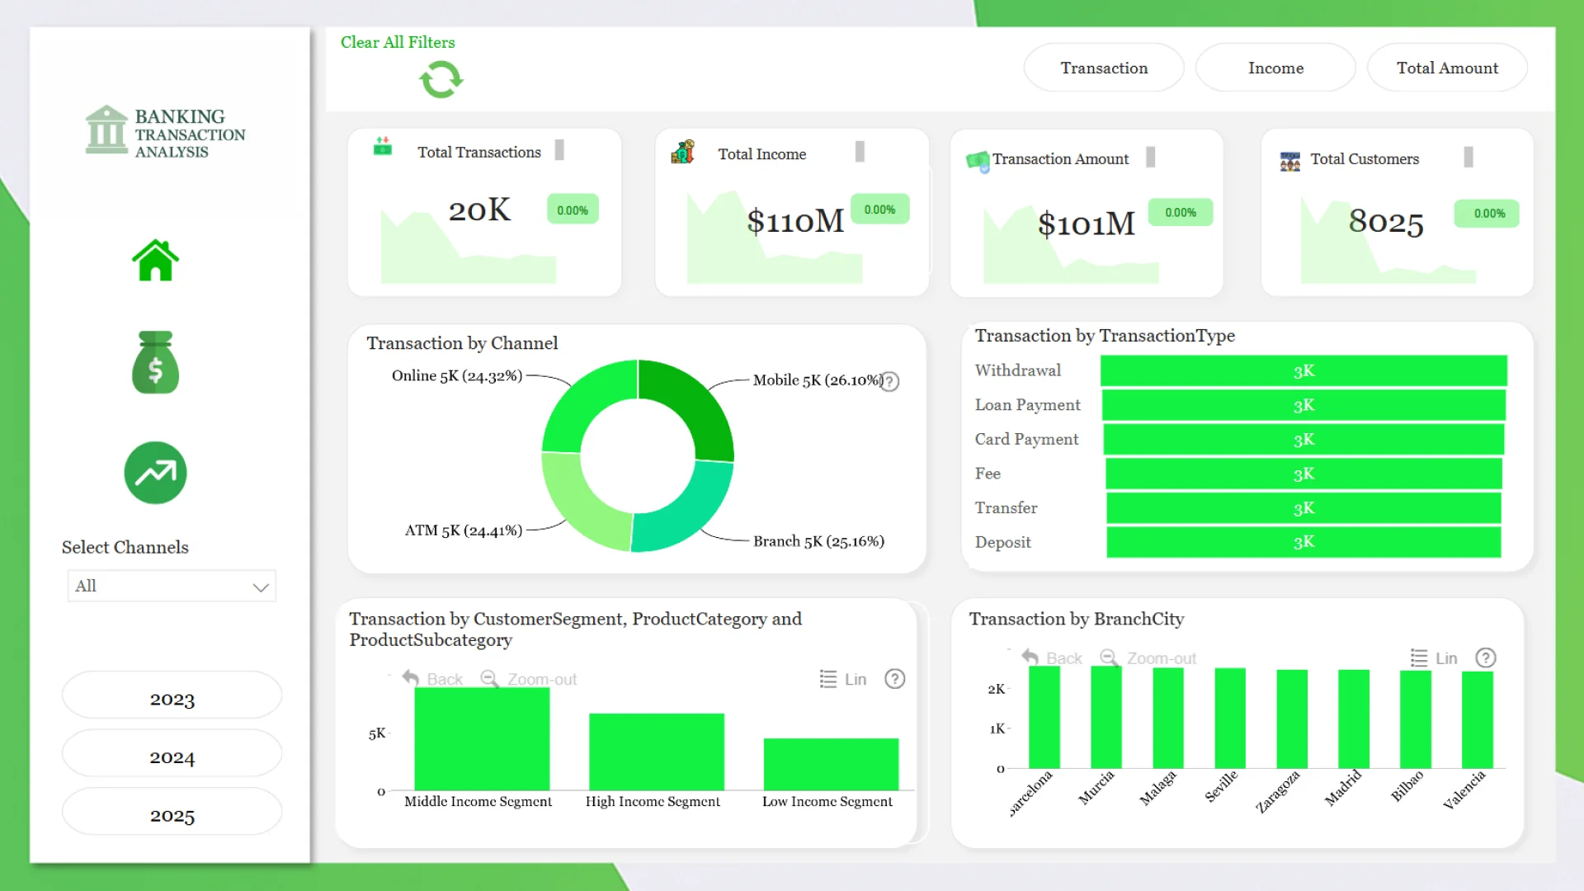Select the Fee transaction type bar
The image size is (1584, 891).
pyautogui.click(x=1303, y=474)
